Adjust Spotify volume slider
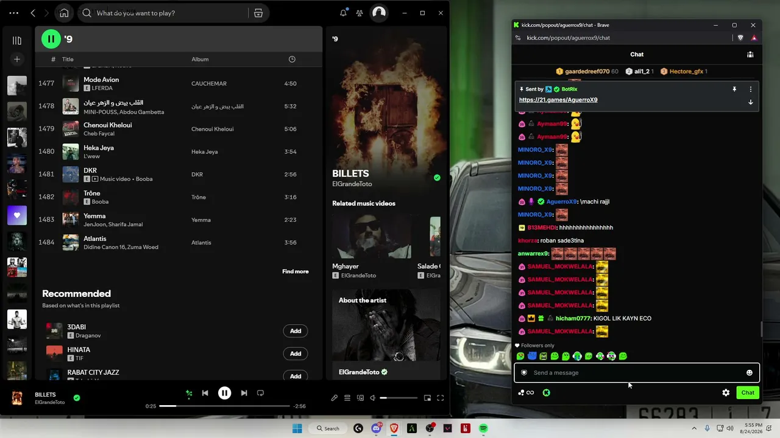Viewport: 780px width, 438px height. coord(399,398)
